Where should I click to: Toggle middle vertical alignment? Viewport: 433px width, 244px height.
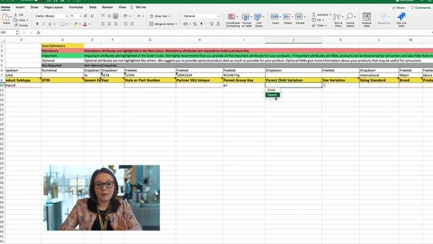(x=110, y=16)
